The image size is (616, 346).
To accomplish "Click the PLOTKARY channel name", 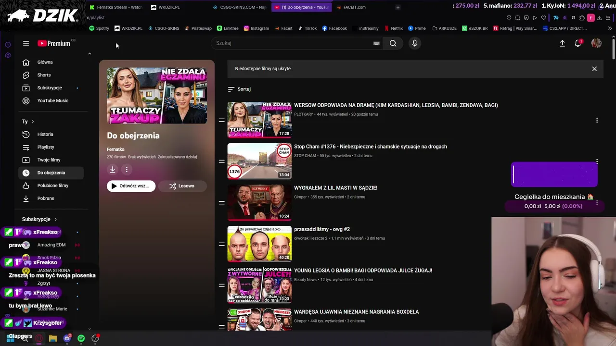I will [303, 114].
